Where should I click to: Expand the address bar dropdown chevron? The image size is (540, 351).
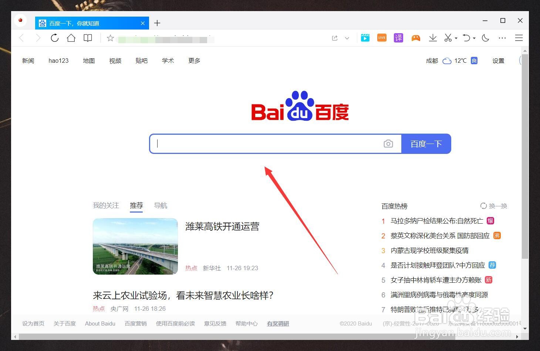[x=347, y=38]
